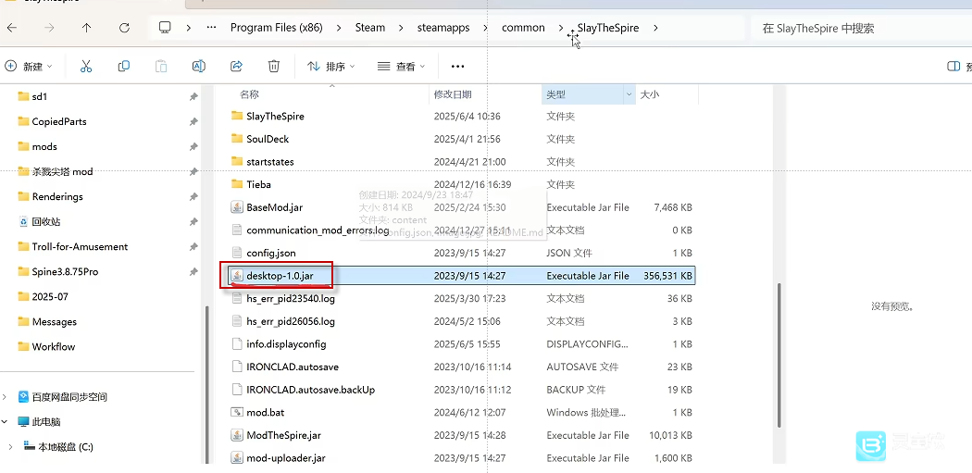972x473 pixels.
Task: Open 回收站 recycle bin in sidebar
Action: [46, 221]
